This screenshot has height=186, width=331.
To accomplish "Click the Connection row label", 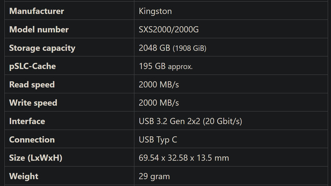I will (x=32, y=140).
